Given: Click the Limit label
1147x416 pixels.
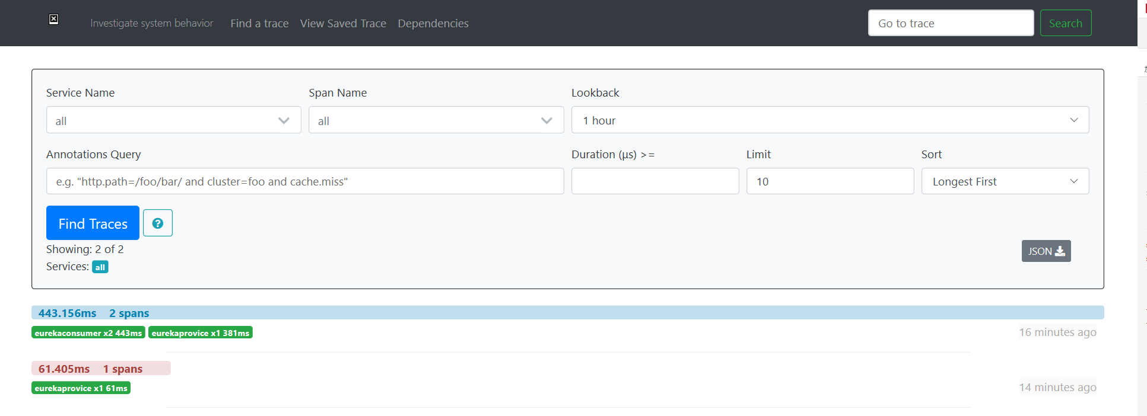Looking at the screenshot, I should click(758, 155).
